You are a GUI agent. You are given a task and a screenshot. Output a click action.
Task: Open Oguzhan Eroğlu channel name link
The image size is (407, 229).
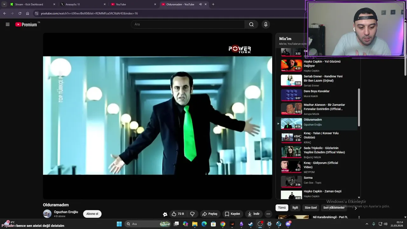(66, 212)
